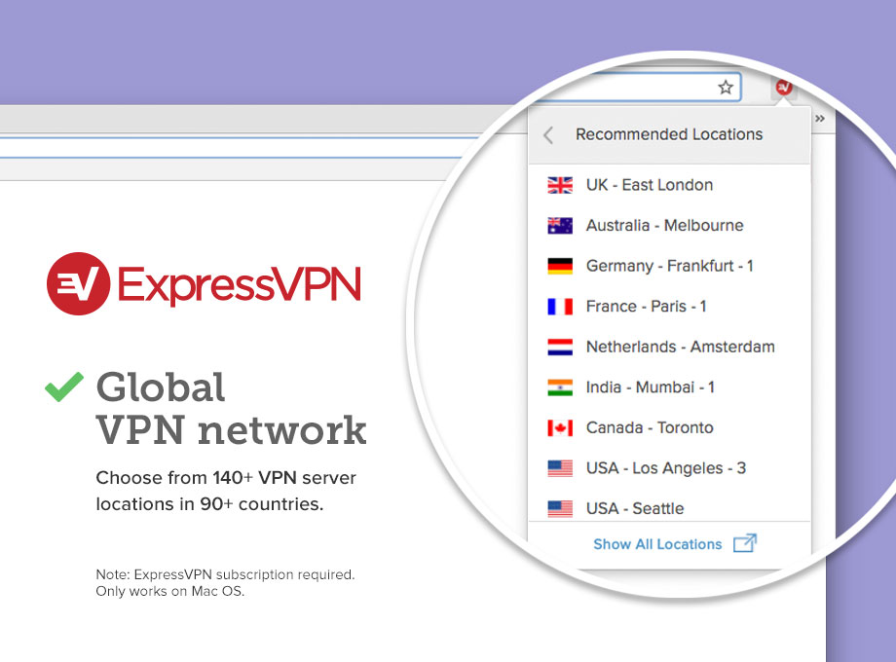Connect to USA - Seattle
Screen dimensions: 896x662
(x=670, y=507)
